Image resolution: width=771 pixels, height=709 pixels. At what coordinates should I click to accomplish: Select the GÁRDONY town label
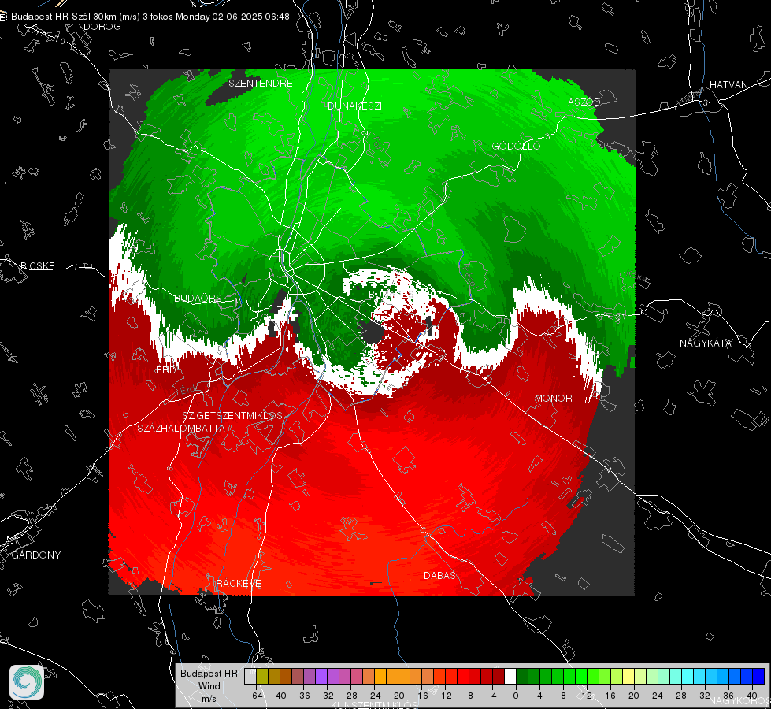click(x=36, y=555)
